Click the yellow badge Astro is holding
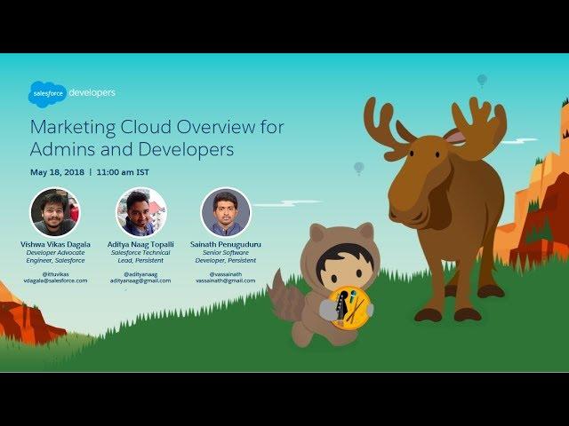This screenshot has height=426, width=569. (349, 308)
